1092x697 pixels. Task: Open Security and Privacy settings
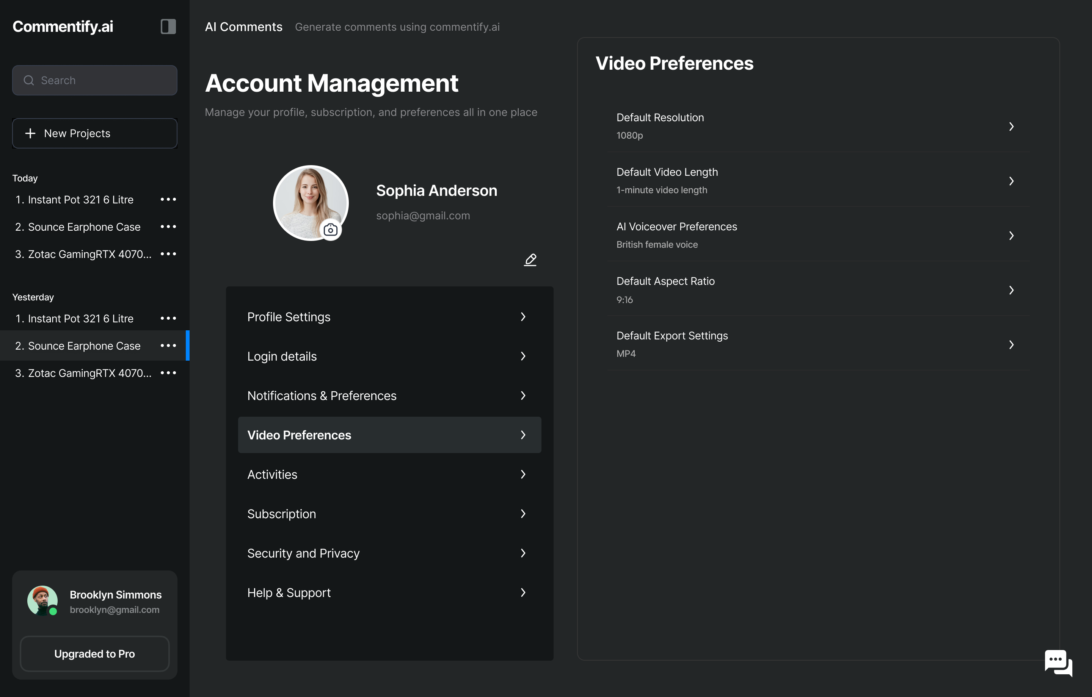389,553
